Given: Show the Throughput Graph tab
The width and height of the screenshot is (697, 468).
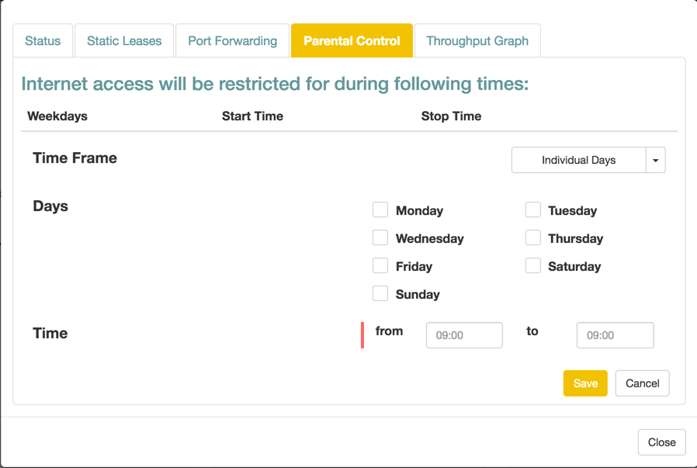Looking at the screenshot, I should pyautogui.click(x=477, y=41).
